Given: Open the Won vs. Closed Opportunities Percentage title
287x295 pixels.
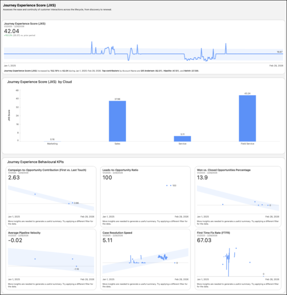Looking at the screenshot, I should tap(224, 170).
